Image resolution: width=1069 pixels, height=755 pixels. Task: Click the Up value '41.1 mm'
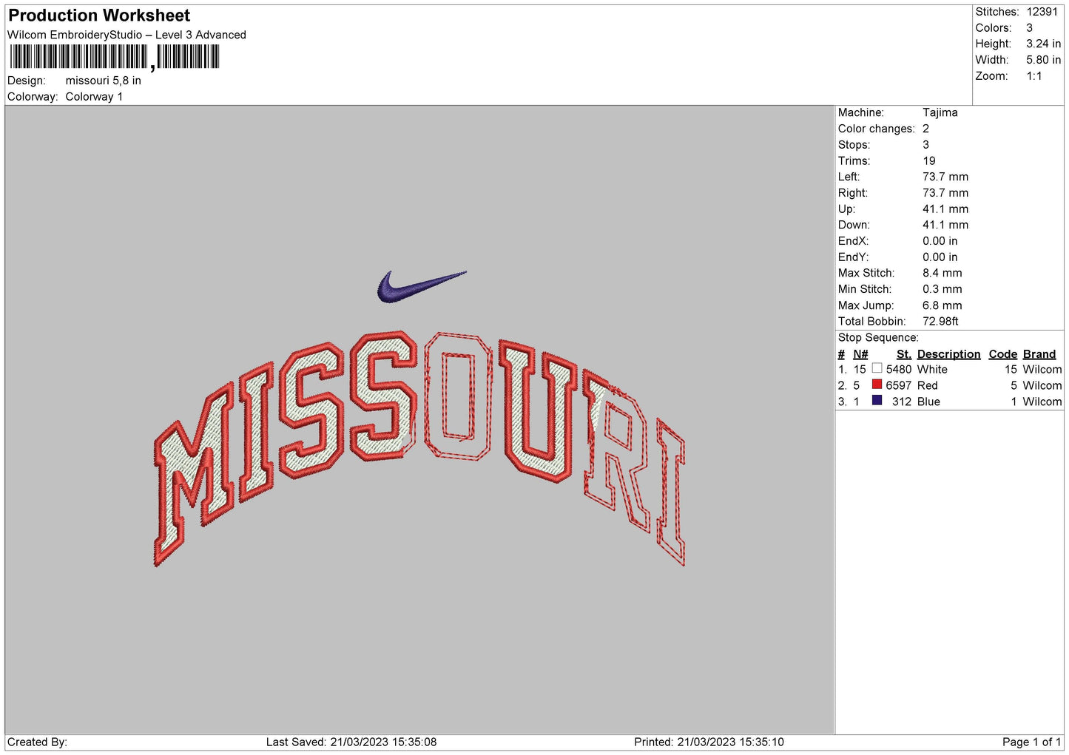[945, 209]
